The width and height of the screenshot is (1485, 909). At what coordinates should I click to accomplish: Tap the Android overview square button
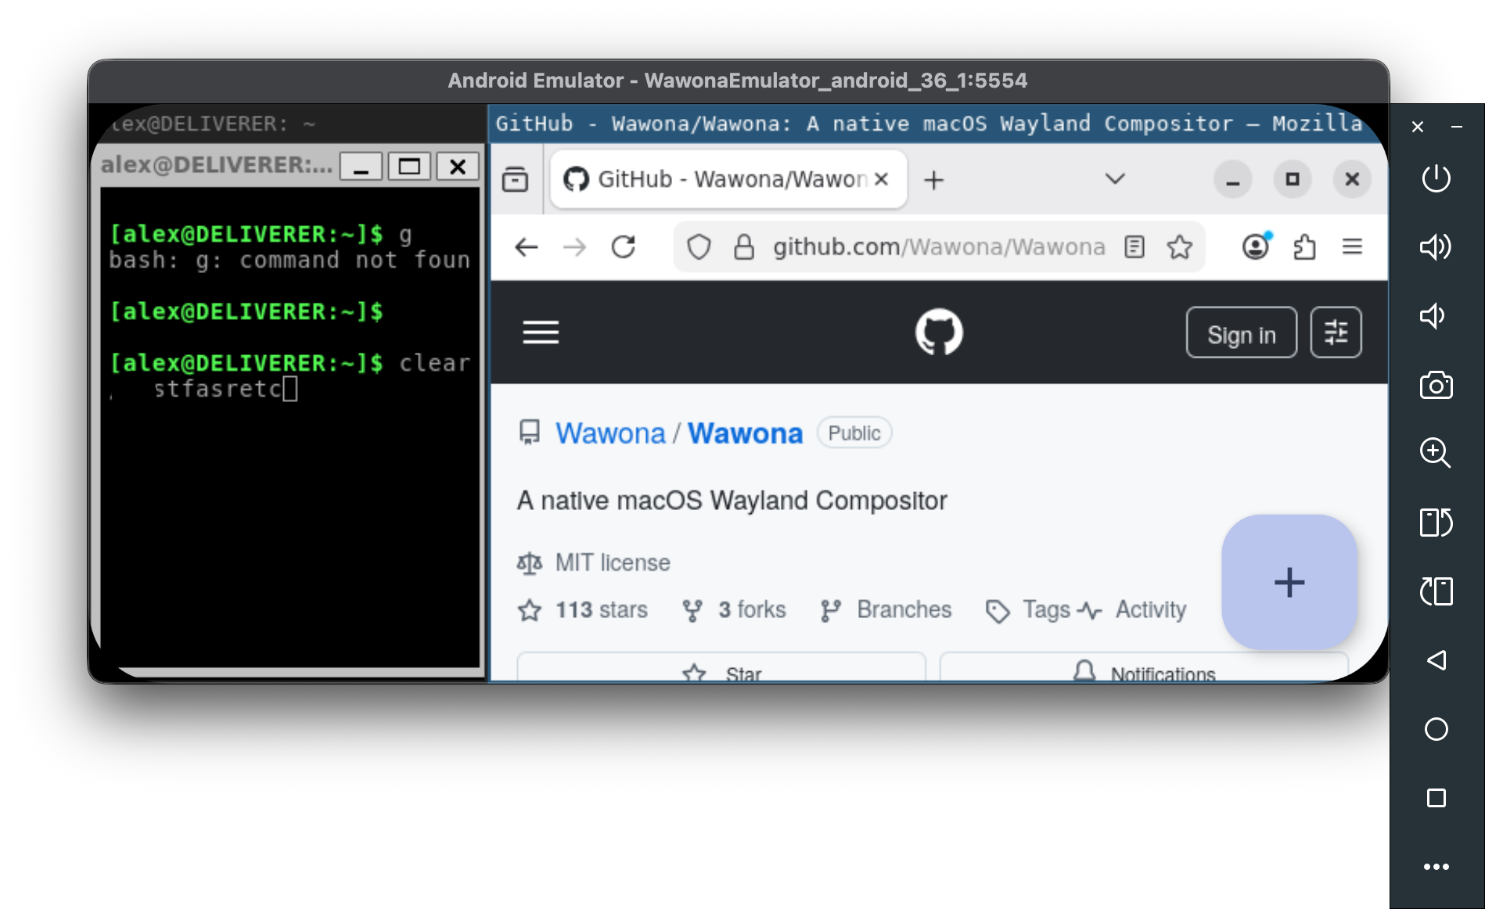point(1436,798)
